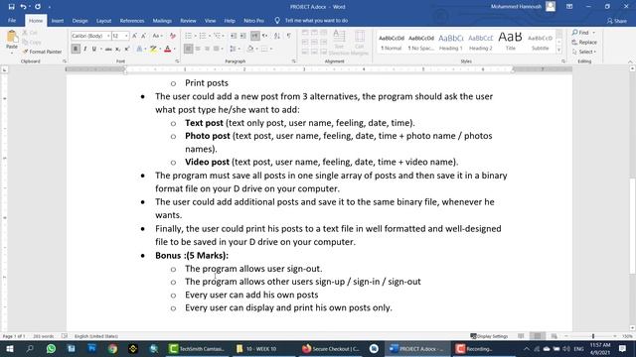
Task: Click Display Settings in status bar
Action: click(489, 336)
